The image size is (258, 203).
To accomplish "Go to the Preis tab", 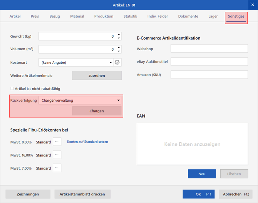I will (35, 16).
